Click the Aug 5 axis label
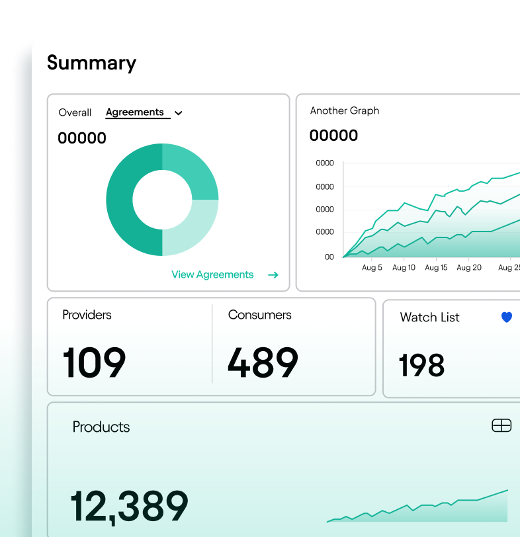Viewport: 520px width, 537px height. (x=372, y=267)
